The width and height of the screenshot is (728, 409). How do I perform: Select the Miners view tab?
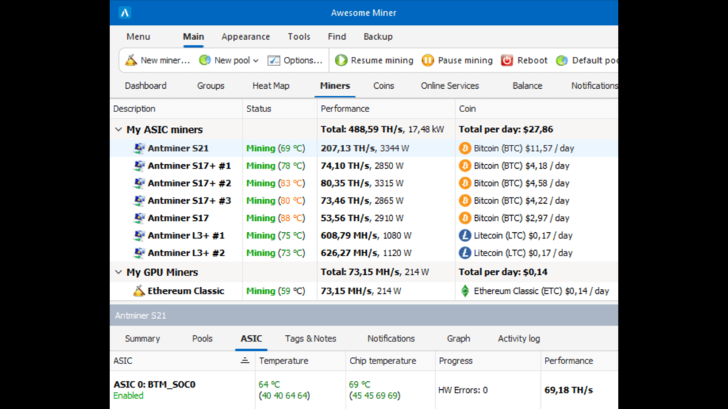[335, 86]
